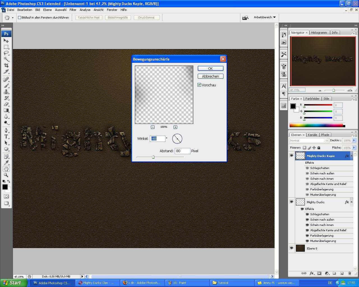Image resolution: width=359 pixels, height=287 pixels.
Task: Delete layer using trash icon
Action: coord(349,273)
